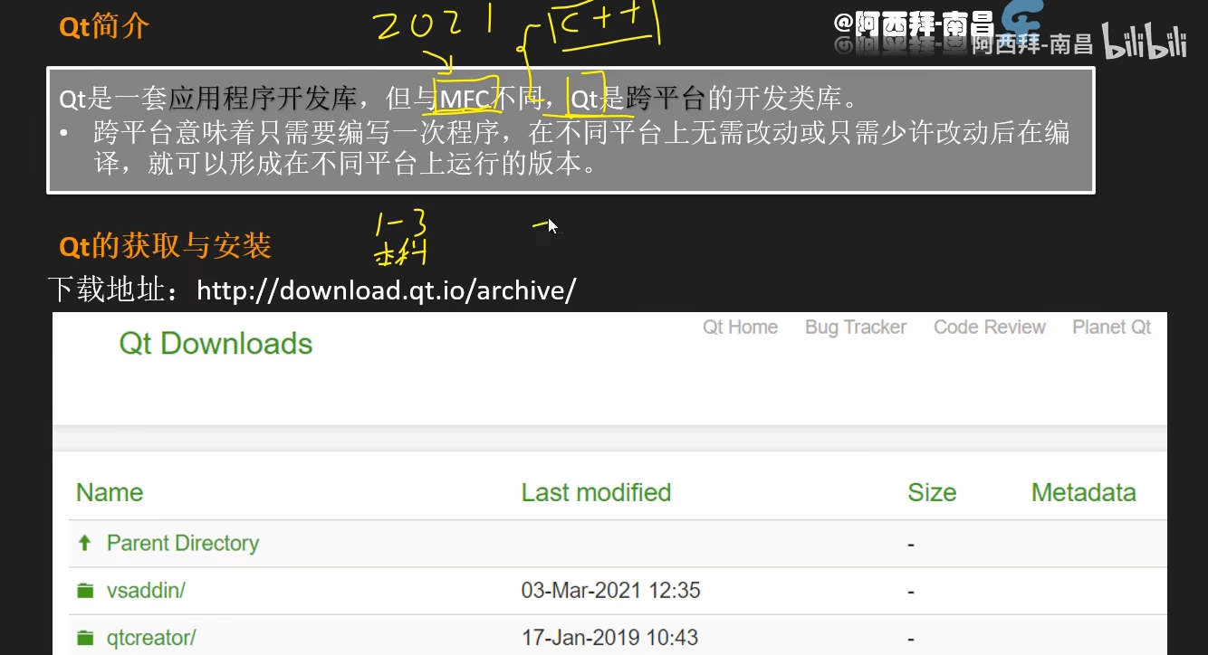Visit the Planet Qt link
The image size is (1208, 655).
(x=1111, y=327)
